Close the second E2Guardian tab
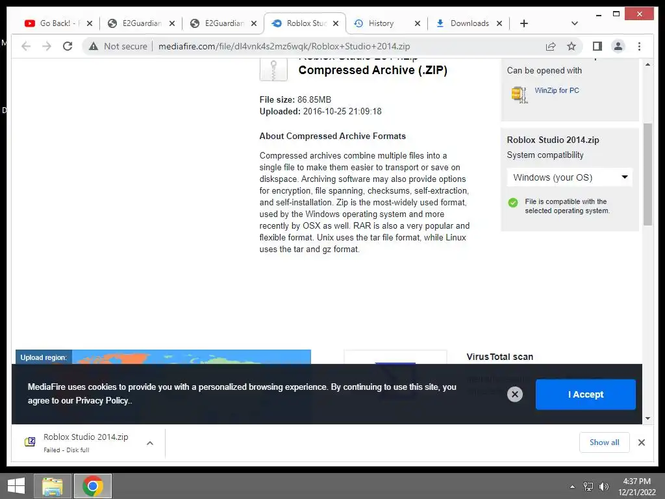This screenshot has height=499, width=665. point(254,24)
